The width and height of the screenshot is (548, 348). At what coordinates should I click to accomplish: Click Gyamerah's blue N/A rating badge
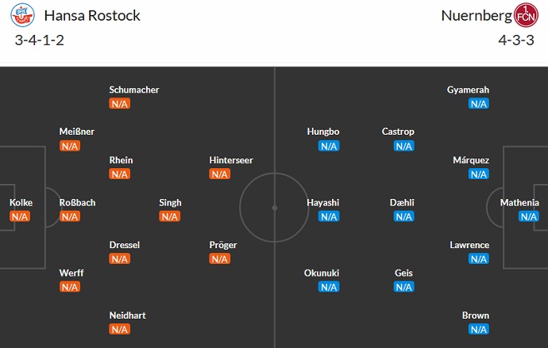[x=478, y=104]
